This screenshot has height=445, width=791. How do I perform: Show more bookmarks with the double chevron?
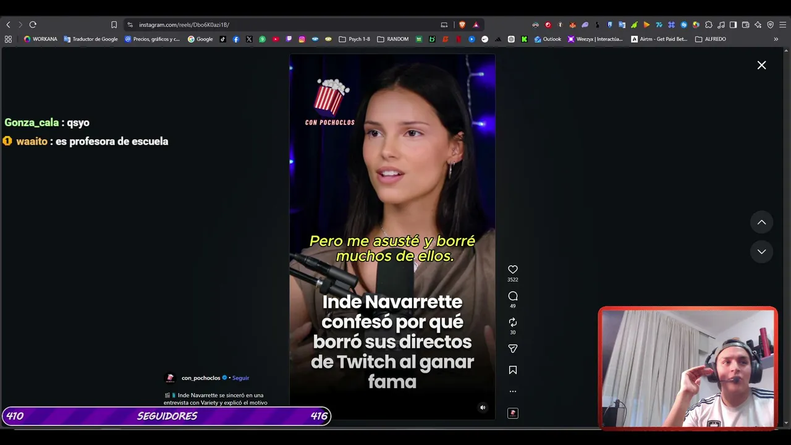(x=776, y=39)
